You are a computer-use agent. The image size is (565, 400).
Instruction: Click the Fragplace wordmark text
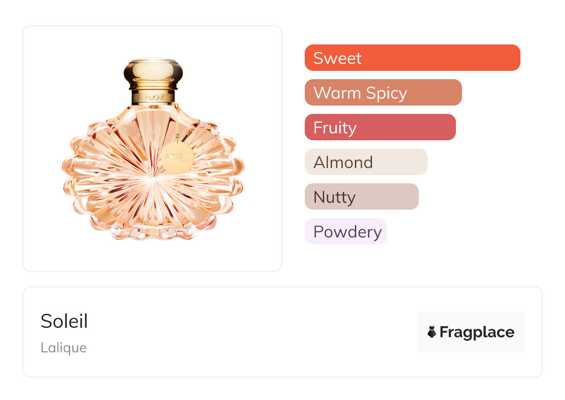click(477, 332)
